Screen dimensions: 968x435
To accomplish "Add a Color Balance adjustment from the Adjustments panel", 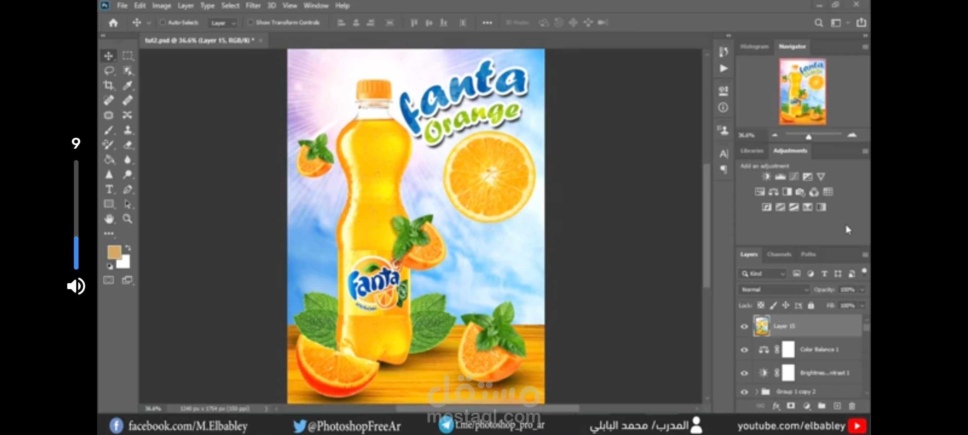I will (773, 192).
